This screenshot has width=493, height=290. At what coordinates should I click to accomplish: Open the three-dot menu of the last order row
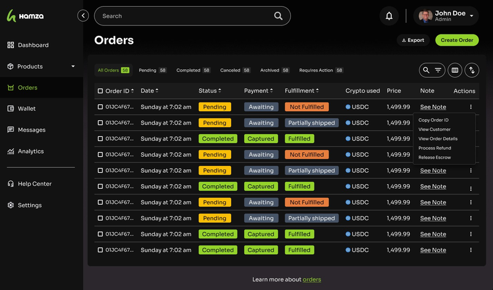coord(471,250)
